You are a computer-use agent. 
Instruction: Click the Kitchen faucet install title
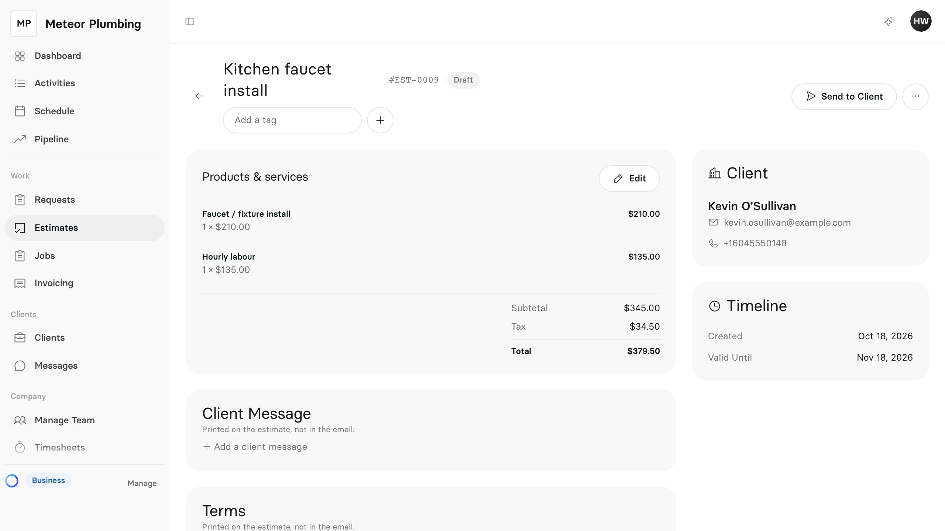(278, 80)
